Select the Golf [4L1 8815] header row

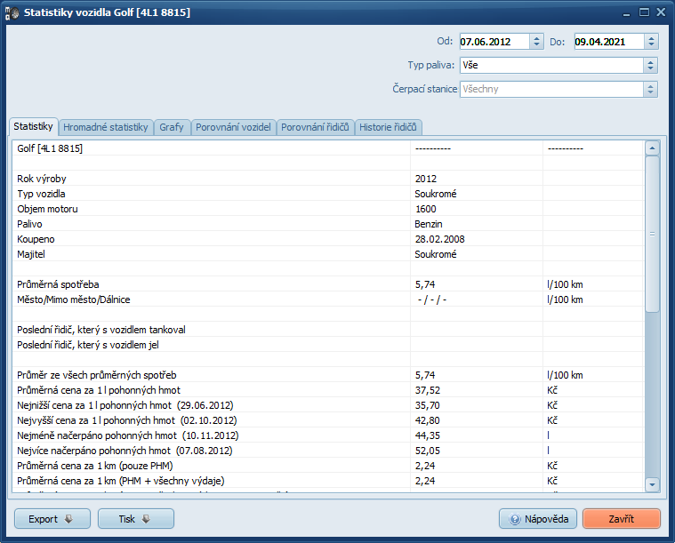[328, 148]
